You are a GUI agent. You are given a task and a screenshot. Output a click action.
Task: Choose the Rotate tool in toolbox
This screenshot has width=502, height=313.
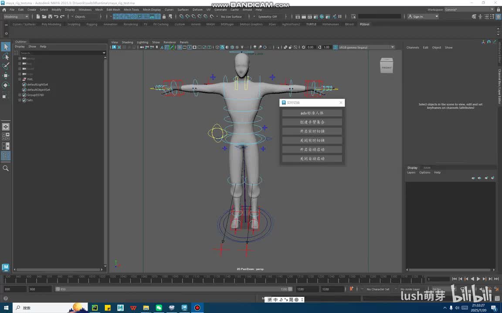[x=6, y=85]
